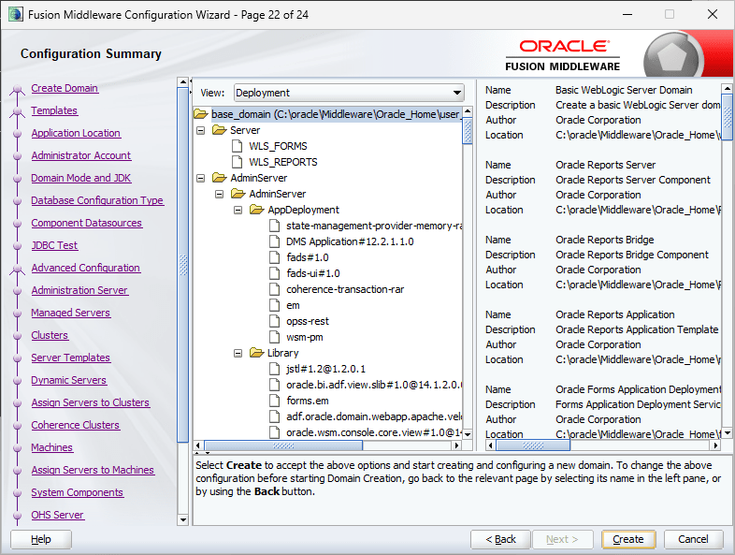Click the wizard application icon in title bar
Screen dimensions: 735x555
pyautogui.click(x=16, y=15)
